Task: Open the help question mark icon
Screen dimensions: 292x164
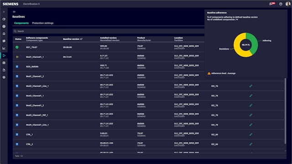Action: [x=281, y=4]
